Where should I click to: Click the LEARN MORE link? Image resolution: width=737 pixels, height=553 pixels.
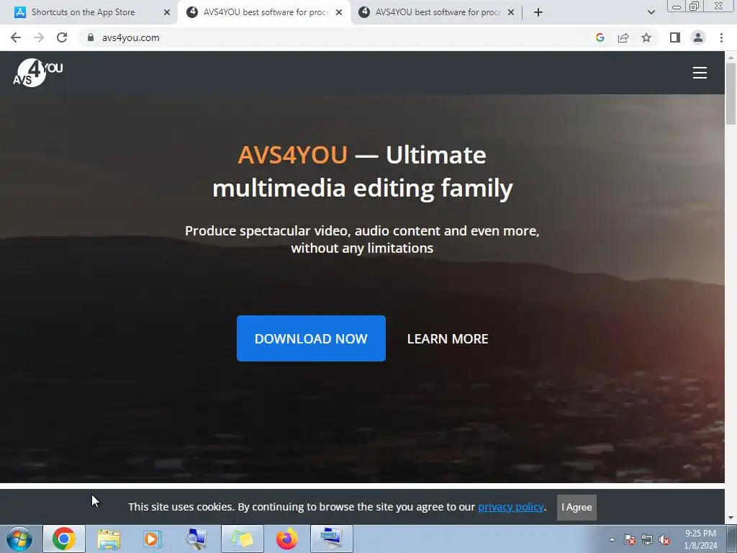(x=448, y=339)
